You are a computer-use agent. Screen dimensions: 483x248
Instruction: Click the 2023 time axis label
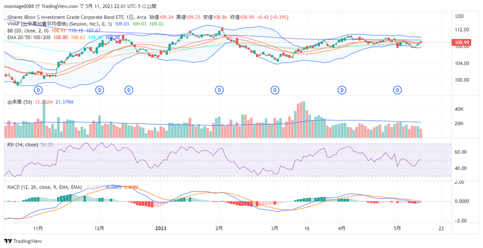(x=160, y=228)
